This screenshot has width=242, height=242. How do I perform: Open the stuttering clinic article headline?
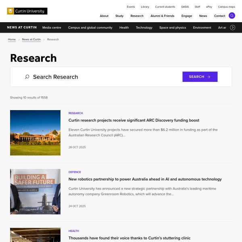pyautogui.click(x=129, y=238)
